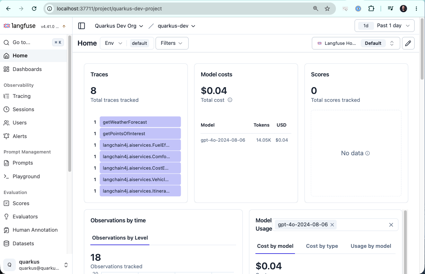
Task: Expand the quarkus user account menu
Action: pos(66,265)
